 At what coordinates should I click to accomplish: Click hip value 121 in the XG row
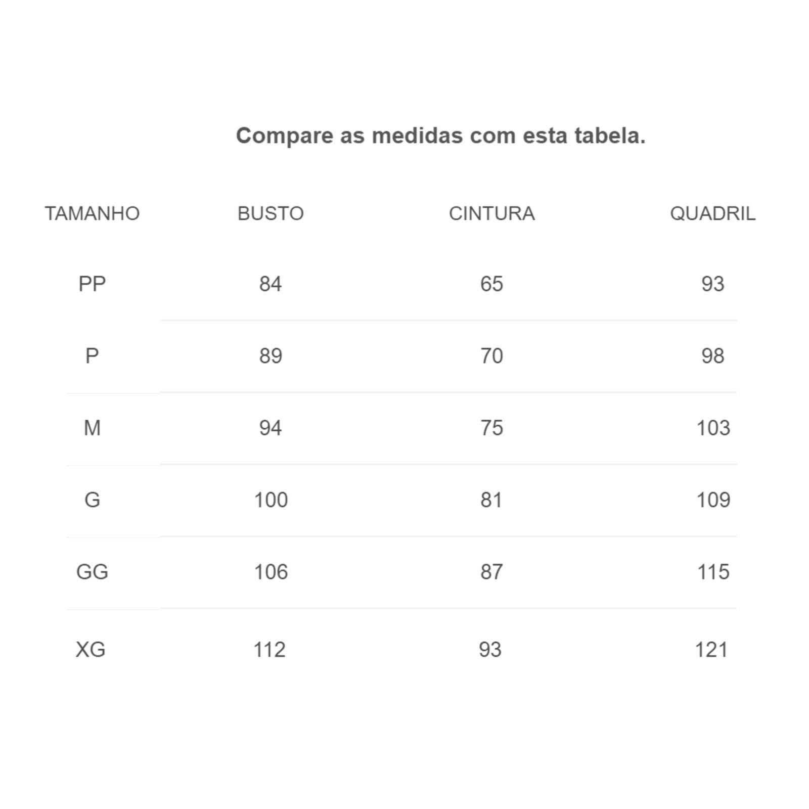[711, 649]
